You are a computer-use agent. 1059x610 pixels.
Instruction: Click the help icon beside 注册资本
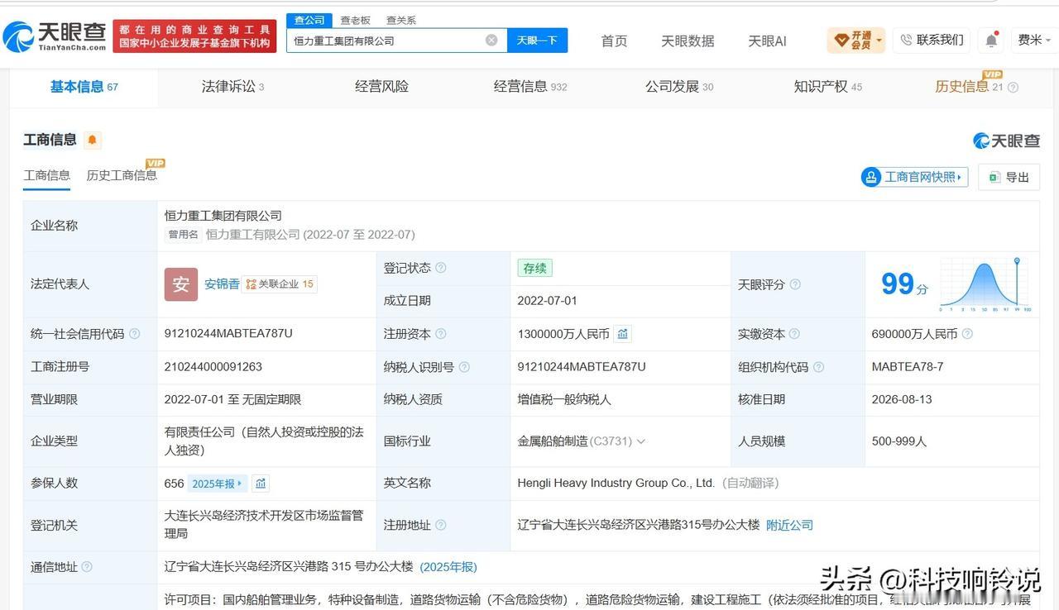tap(441, 334)
